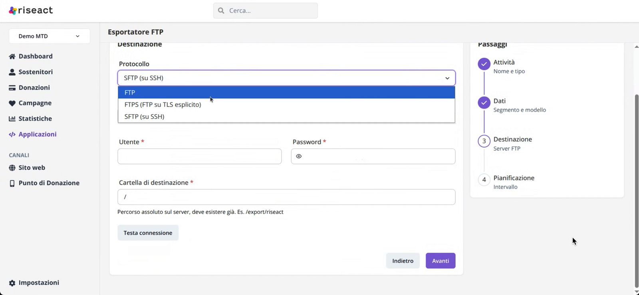Click the CANALI section heading
The image size is (639, 295).
pyautogui.click(x=19, y=155)
